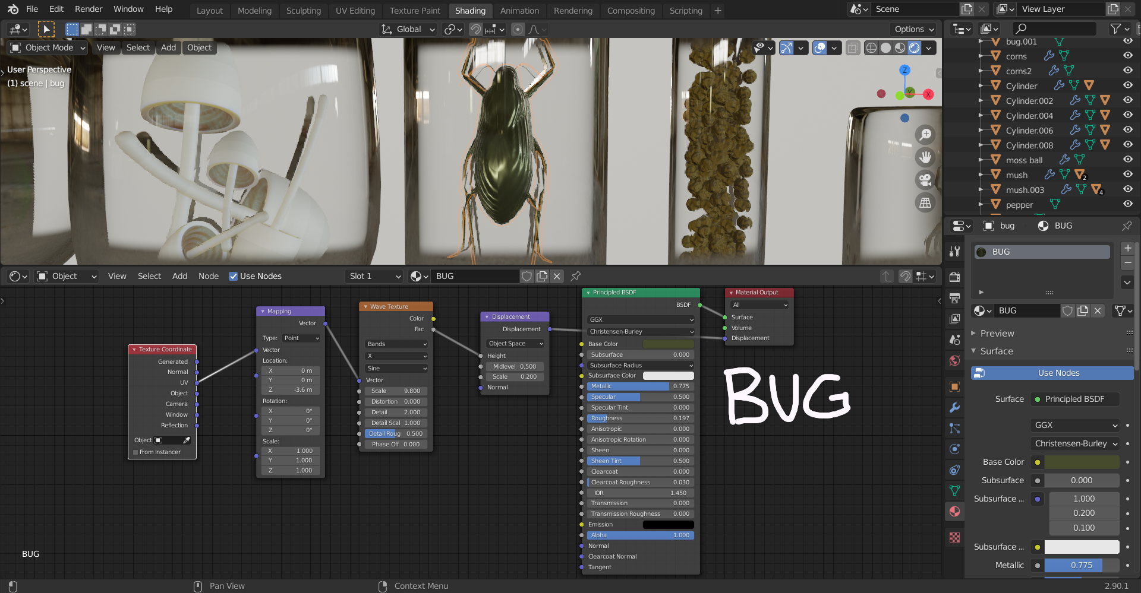Toggle From Instancer checkbox in Texture Coordinate node
This screenshot has width=1141, height=593.
(x=135, y=452)
